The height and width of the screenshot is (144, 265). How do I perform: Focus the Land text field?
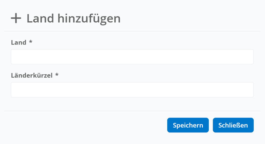pos(132,57)
